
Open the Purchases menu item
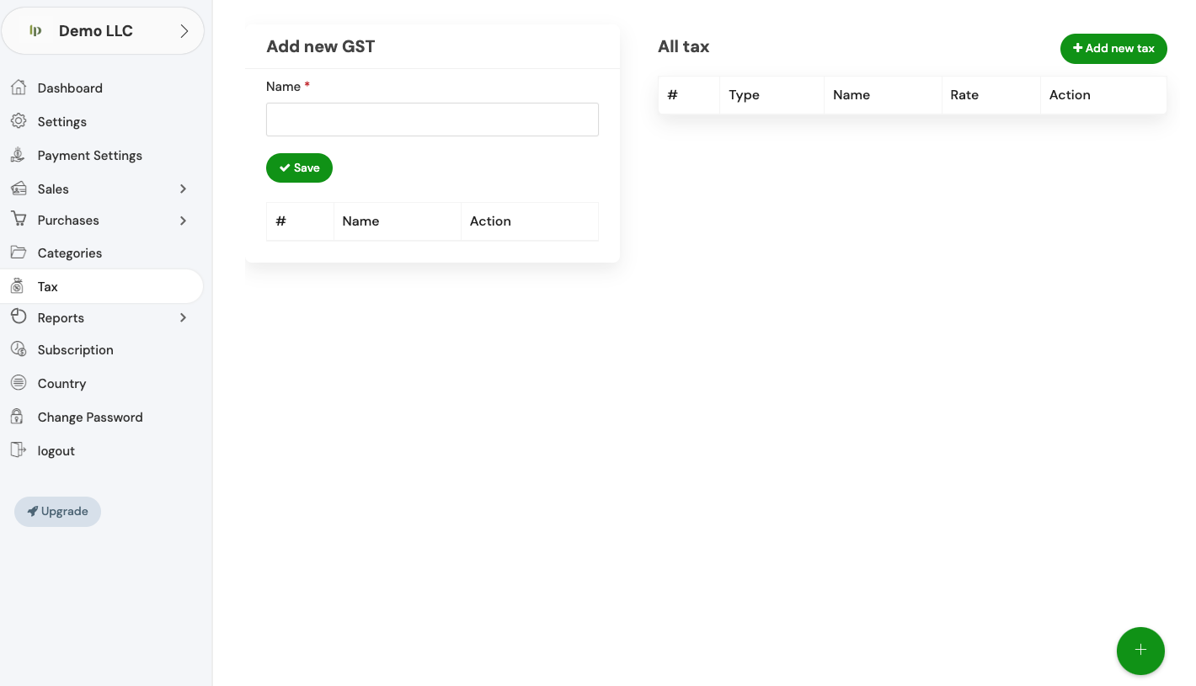click(68, 221)
